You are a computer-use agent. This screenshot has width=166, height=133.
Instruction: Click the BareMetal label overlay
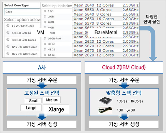106,32
